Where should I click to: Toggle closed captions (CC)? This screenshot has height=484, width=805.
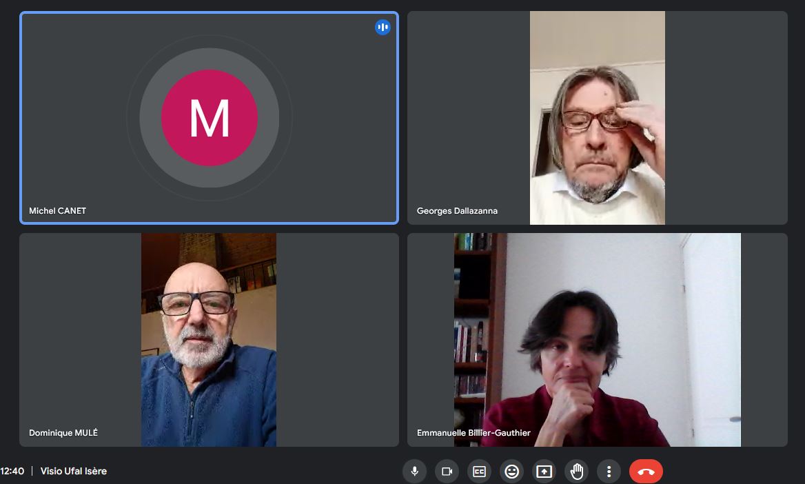click(x=479, y=472)
